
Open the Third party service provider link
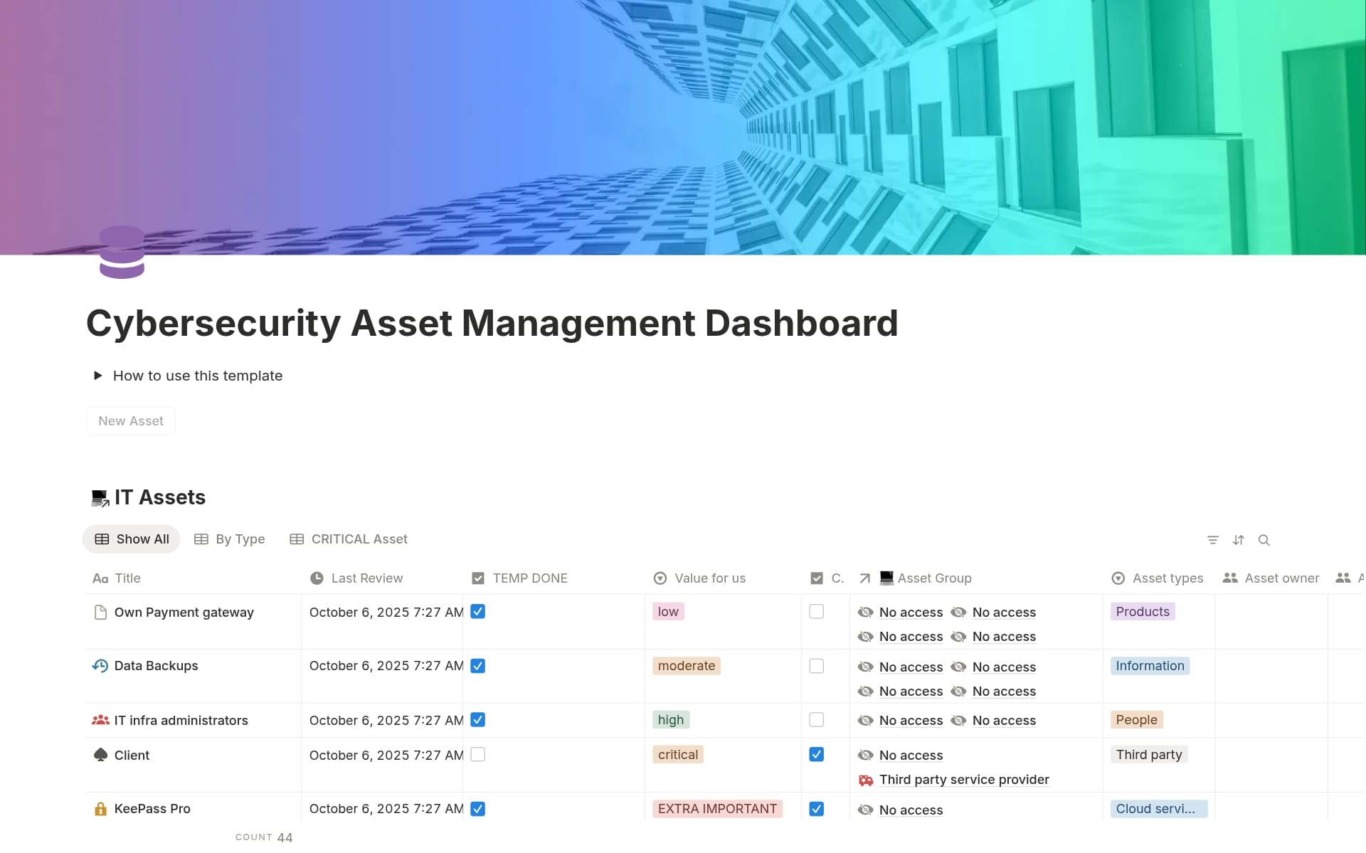point(964,780)
